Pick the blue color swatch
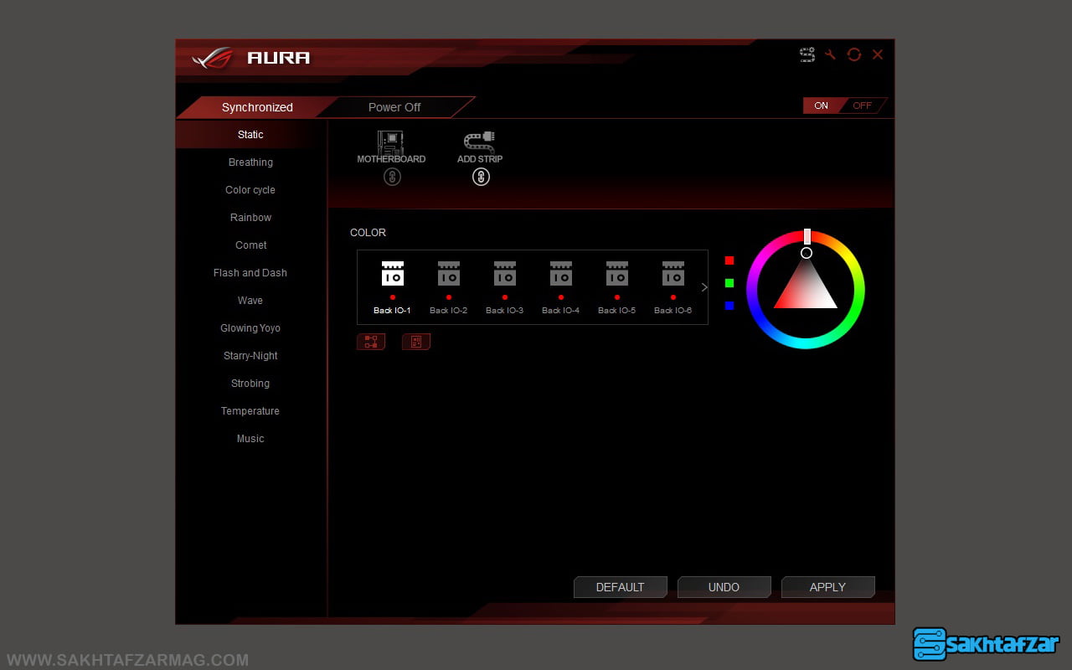The width and height of the screenshot is (1072, 670). point(729,306)
